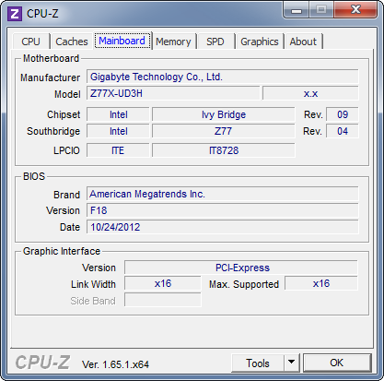Click the Max. Supported x16 value

(x=321, y=283)
